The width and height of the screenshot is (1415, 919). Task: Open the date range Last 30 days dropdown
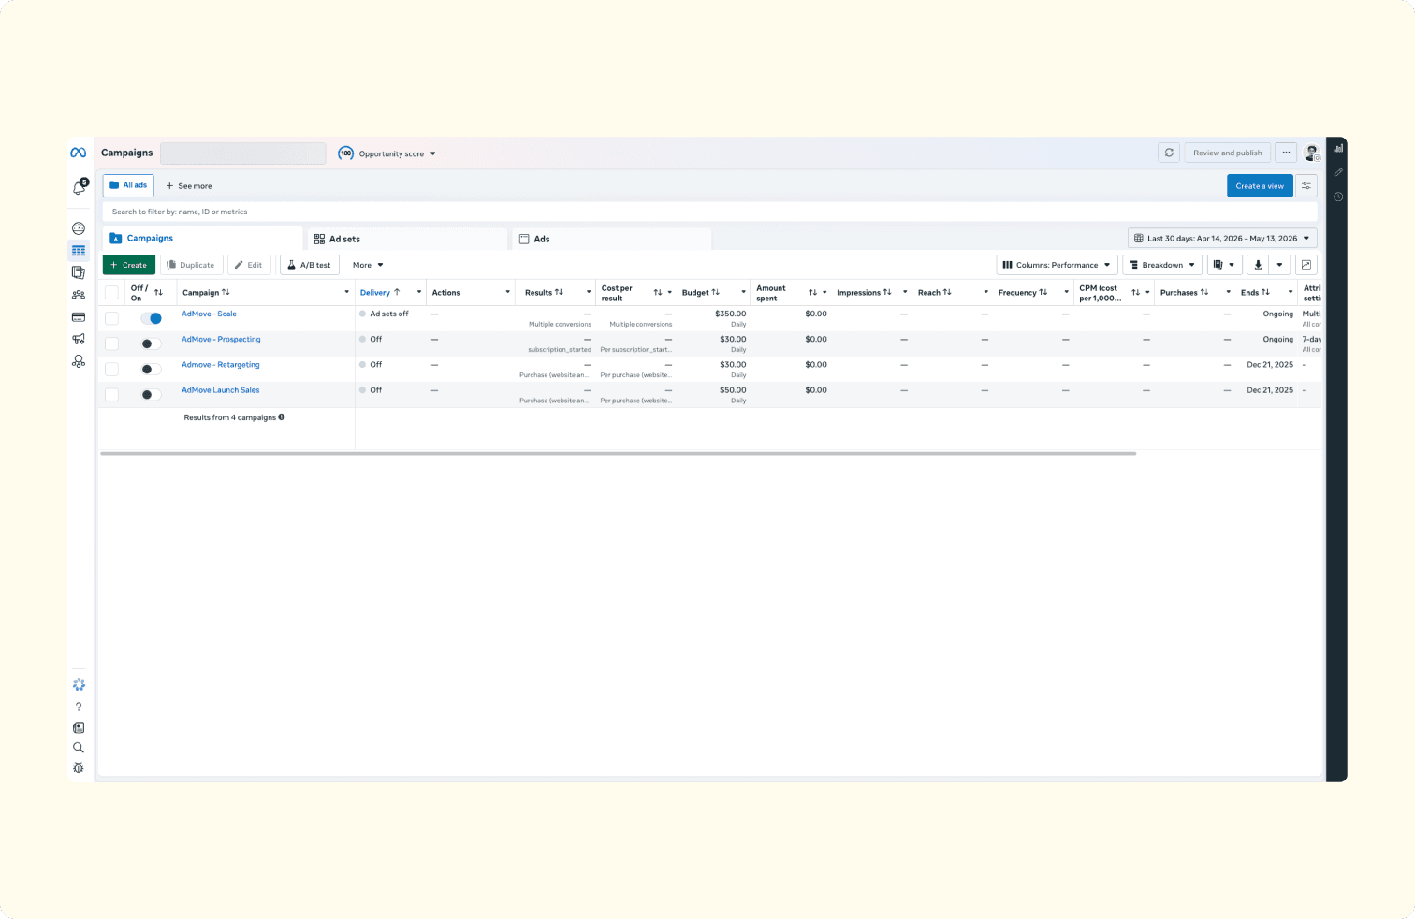coord(1222,239)
